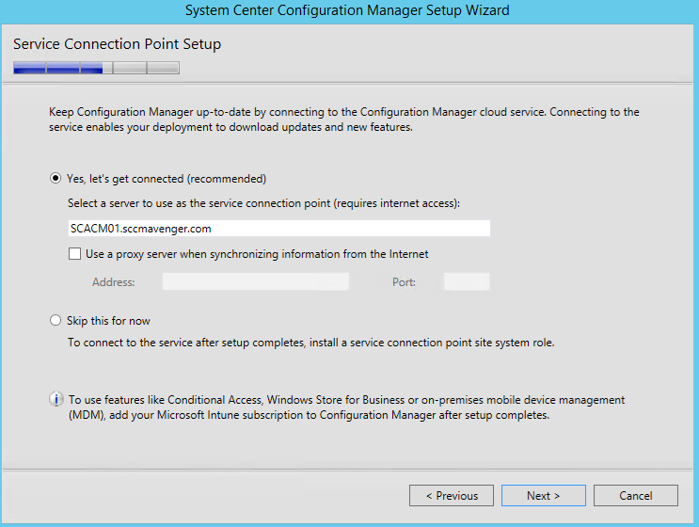Screen dimensions: 699x527
Task: Click the proxy Address text box
Action: [255, 281]
